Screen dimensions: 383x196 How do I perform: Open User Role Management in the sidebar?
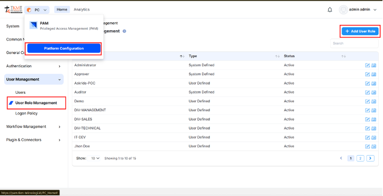point(36,103)
